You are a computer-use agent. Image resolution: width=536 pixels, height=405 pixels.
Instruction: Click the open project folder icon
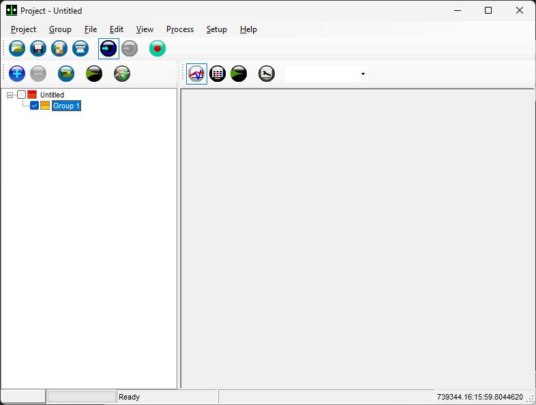17,48
